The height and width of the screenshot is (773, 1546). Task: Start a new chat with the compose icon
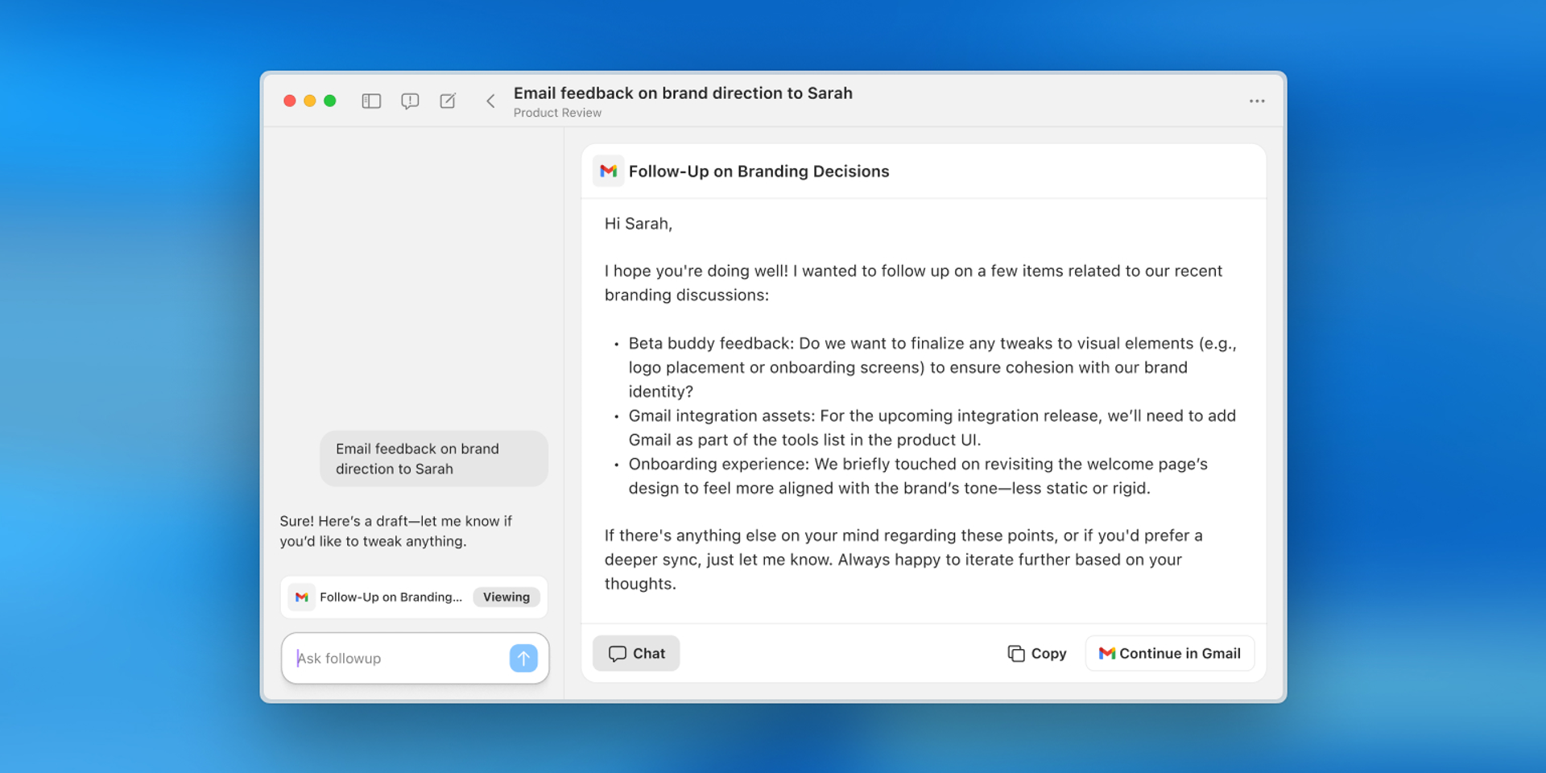pos(448,101)
